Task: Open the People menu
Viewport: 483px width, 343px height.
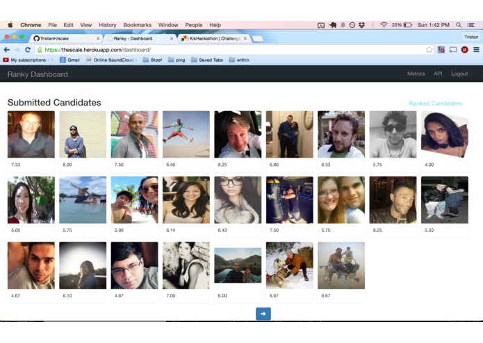Action: (194, 25)
